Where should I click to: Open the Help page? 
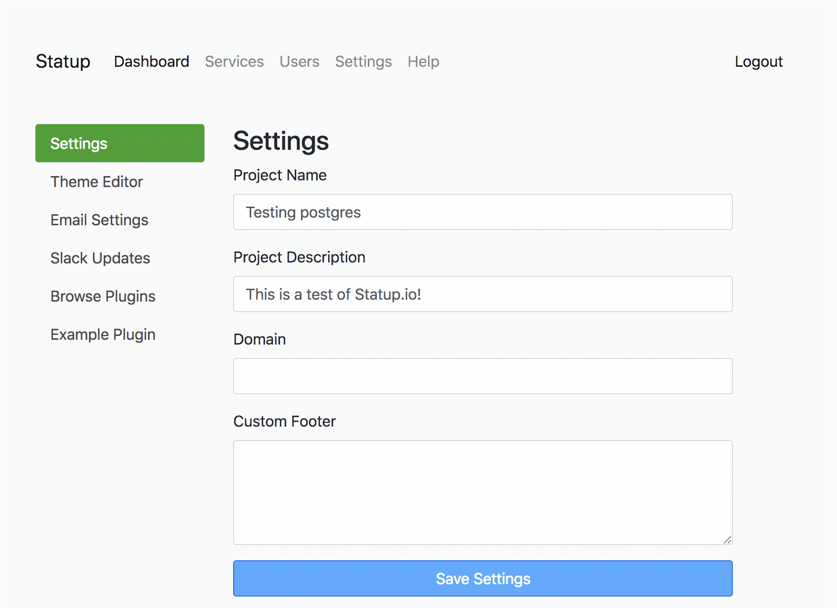[x=423, y=62]
